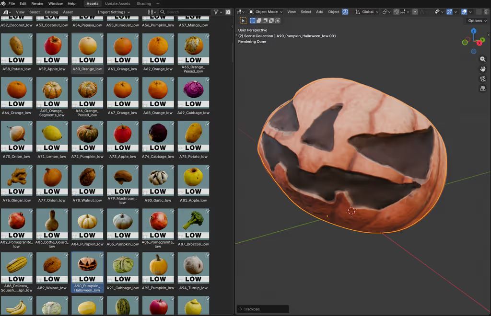The height and width of the screenshot is (316, 491).
Task: Click the Options button in viewport
Action: pyautogui.click(x=477, y=21)
